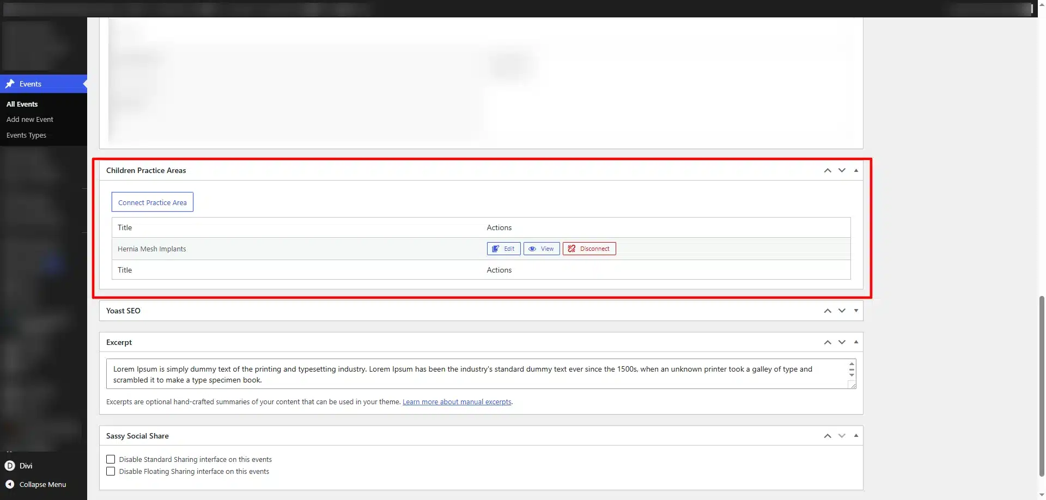This screenshot has height=500, width=1046.
Task: Open Add new Event submenu item
Action: click(30, 119)
